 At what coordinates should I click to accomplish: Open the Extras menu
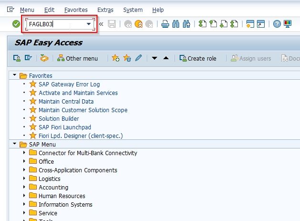click(x=105, y=10)
